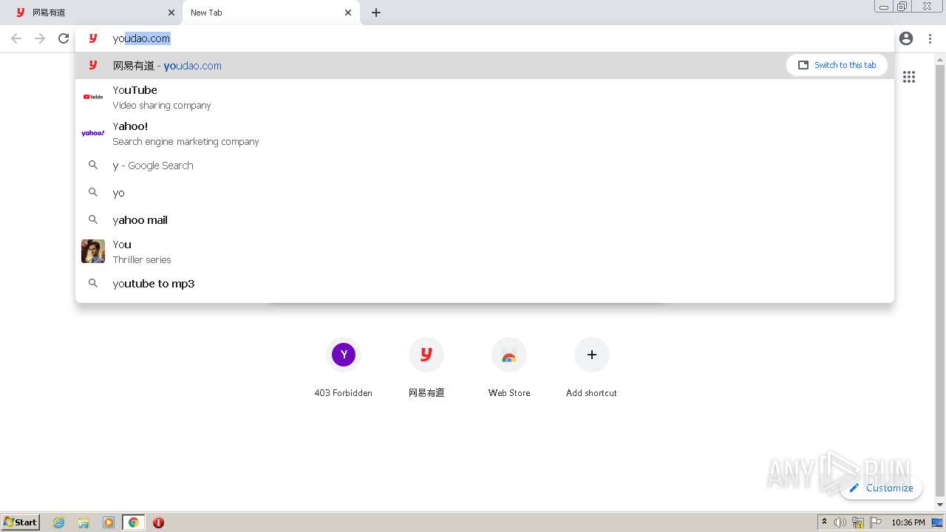
Task: Click the Opera icon in taskbar
Action: [158, 522]
